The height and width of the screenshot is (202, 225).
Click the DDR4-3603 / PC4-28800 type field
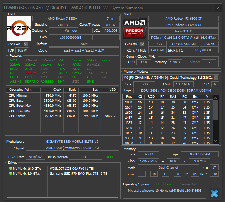click(x=176, y=91)
